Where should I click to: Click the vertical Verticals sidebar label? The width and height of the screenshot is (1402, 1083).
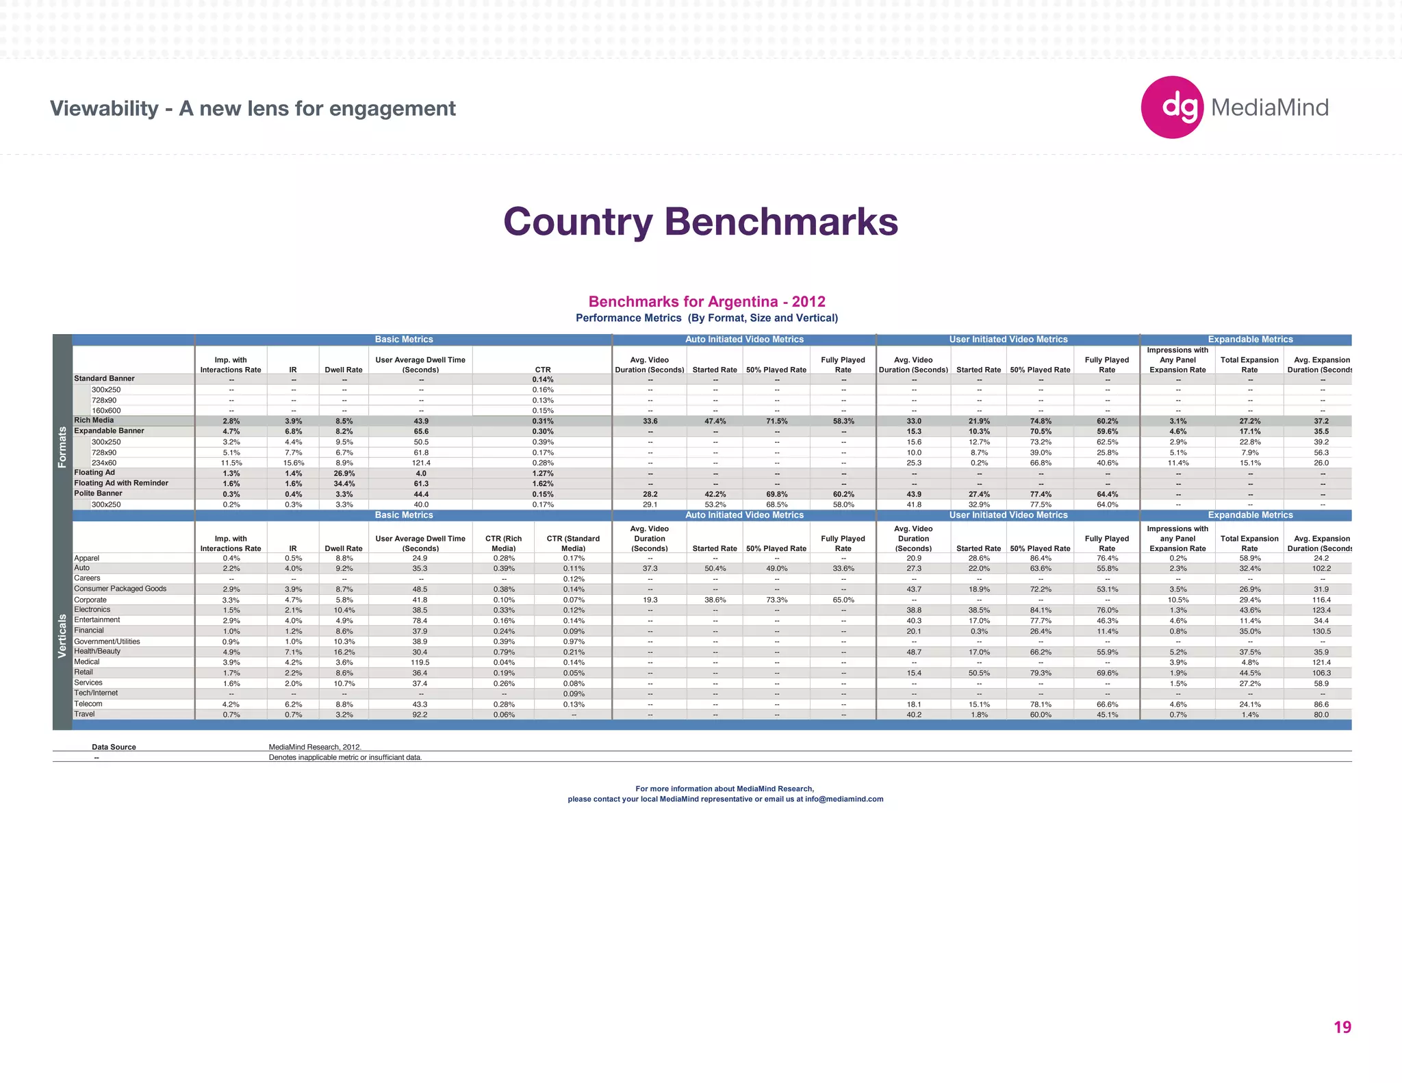pos(62,636)
